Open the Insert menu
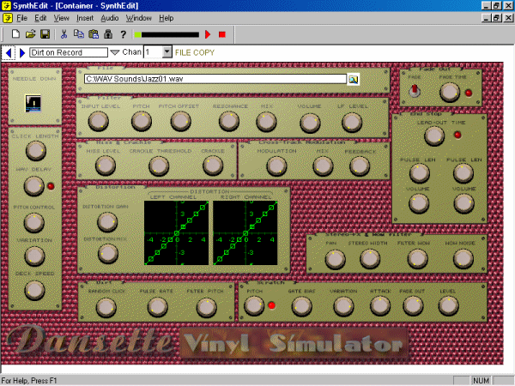Screen dimensions: 515x386 85,17
